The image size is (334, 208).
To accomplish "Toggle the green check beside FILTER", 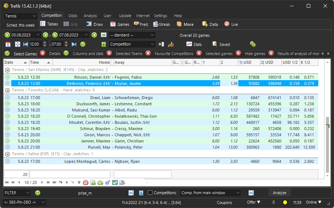I will [37, 193].
